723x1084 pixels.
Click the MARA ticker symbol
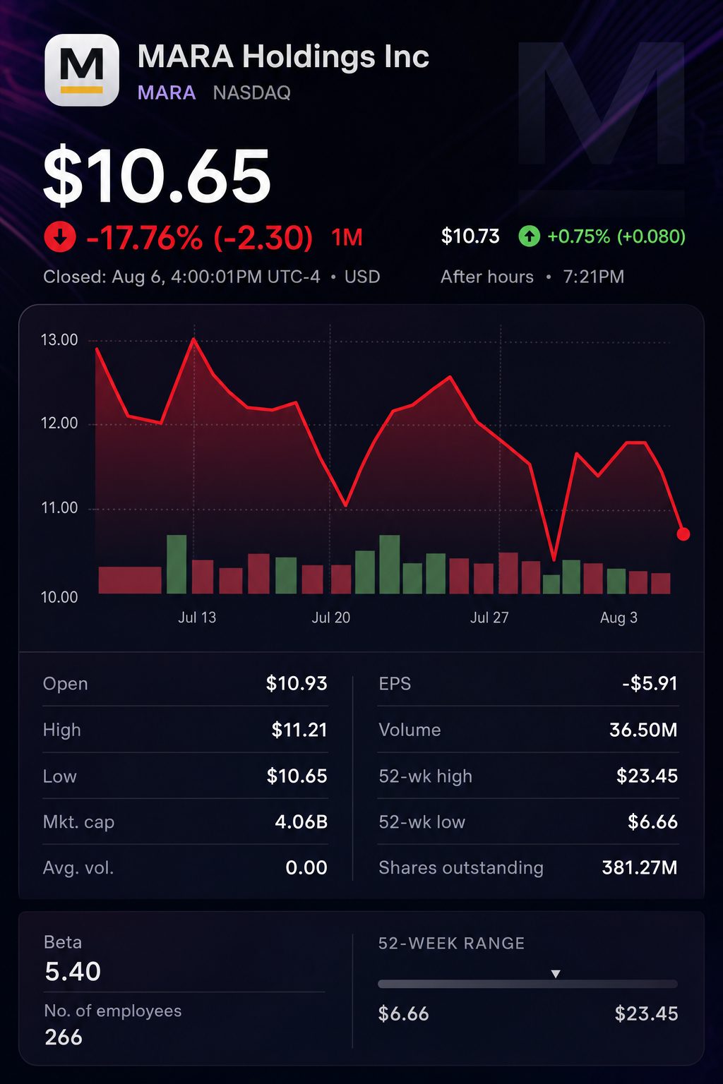click(x=167, y=93)
